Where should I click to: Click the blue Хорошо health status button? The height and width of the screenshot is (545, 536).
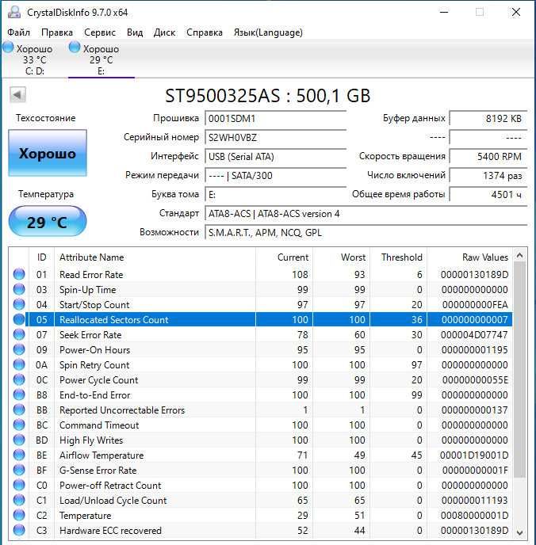pyautogui.click(x=48, y=153)
